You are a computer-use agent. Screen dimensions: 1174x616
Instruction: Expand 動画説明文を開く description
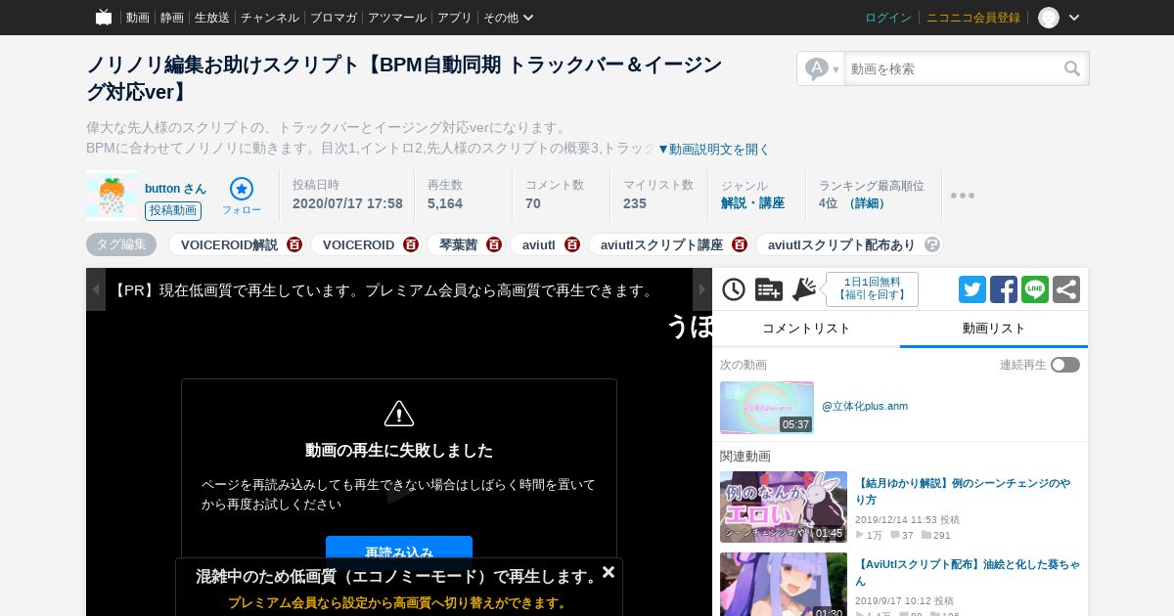[714, 149]
